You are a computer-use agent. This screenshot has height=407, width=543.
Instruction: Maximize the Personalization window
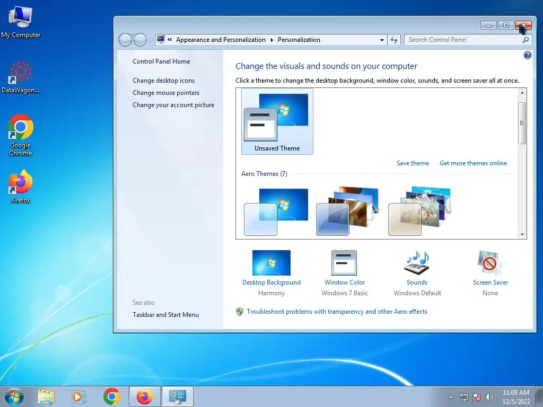click(506, 25)
